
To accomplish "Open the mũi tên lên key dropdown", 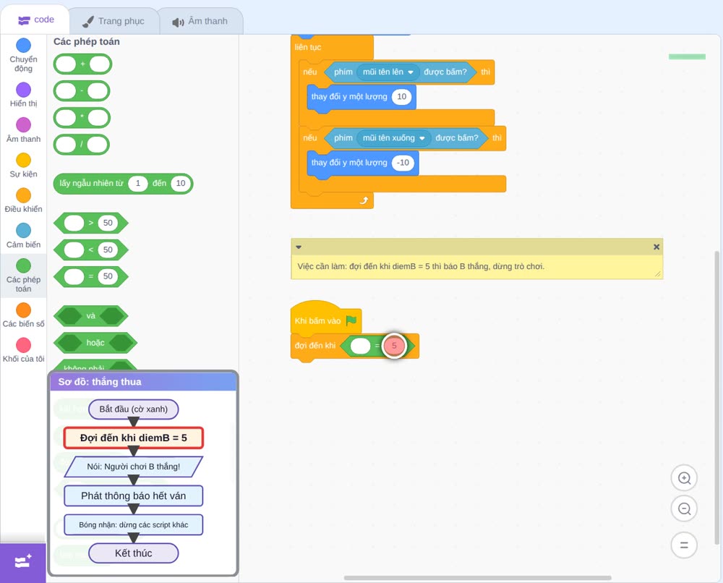I will [x=388, y=72].
